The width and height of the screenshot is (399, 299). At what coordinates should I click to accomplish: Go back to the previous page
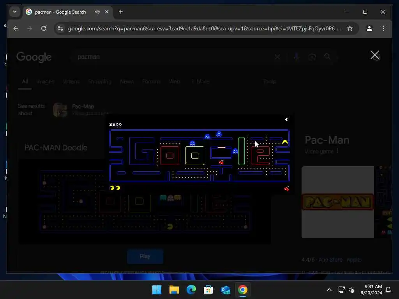16,28
